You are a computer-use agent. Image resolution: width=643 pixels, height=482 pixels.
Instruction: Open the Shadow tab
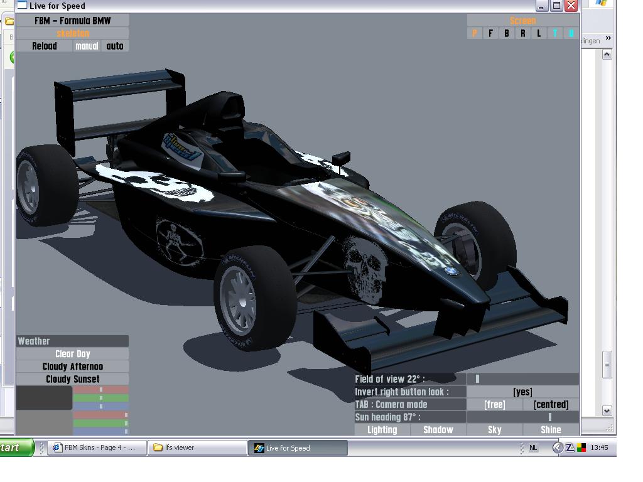(438, 429)
